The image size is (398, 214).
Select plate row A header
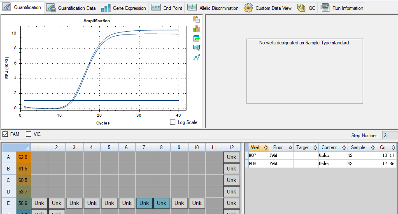9,157
